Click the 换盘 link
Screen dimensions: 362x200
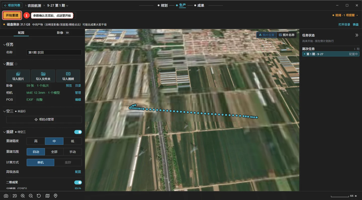[x=356, y=25]
